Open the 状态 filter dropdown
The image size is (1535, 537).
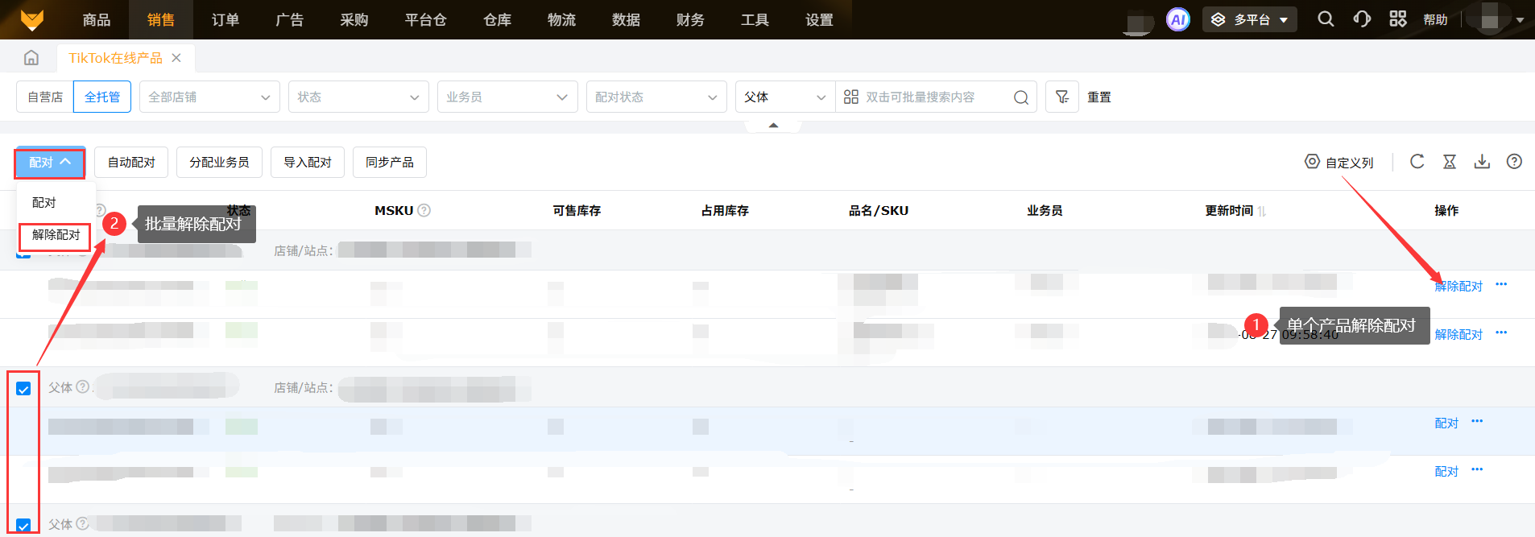coord(358,97)
